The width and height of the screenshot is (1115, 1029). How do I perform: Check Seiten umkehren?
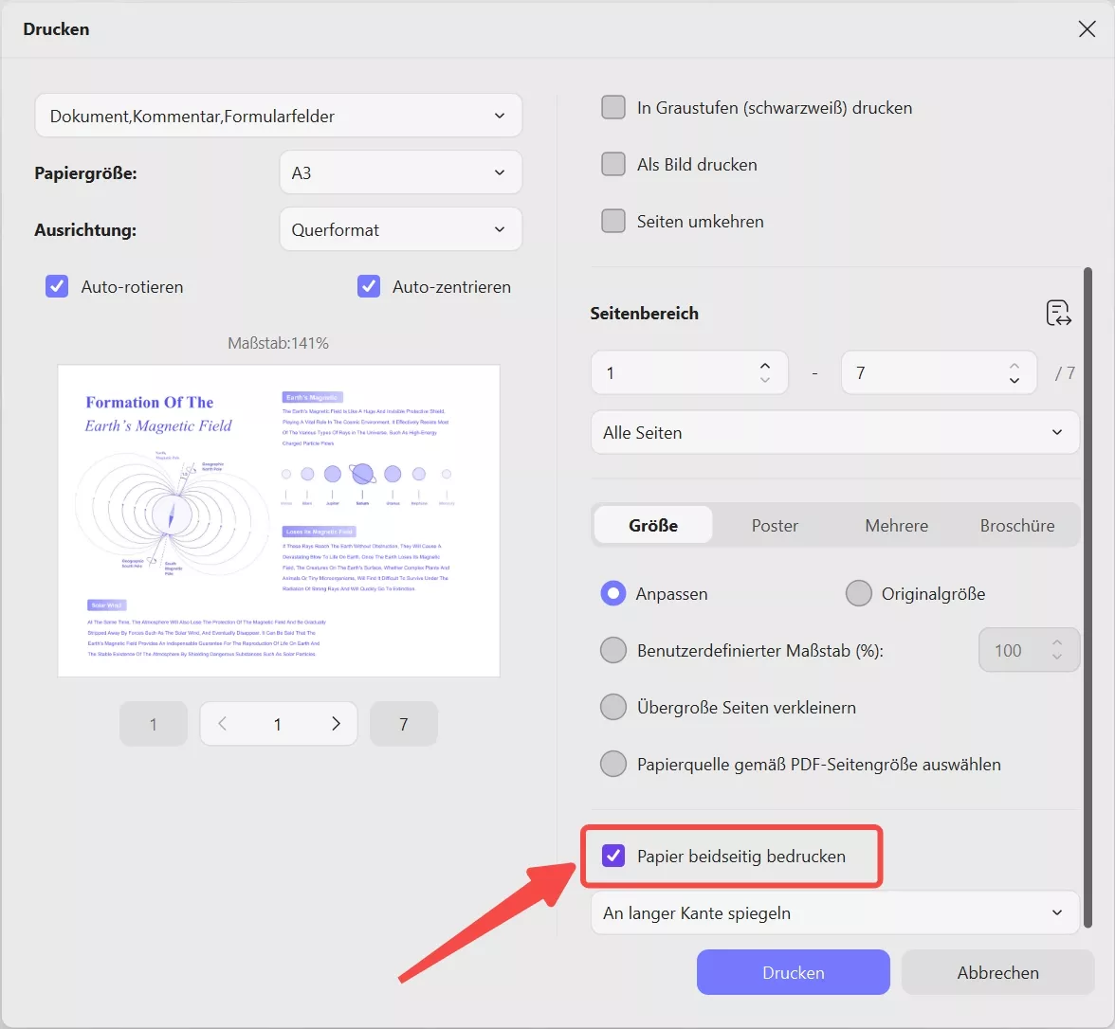click(613, 221)
